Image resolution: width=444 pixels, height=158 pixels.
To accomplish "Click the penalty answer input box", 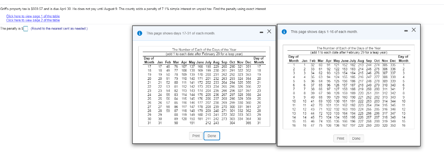I will point(26,28).
